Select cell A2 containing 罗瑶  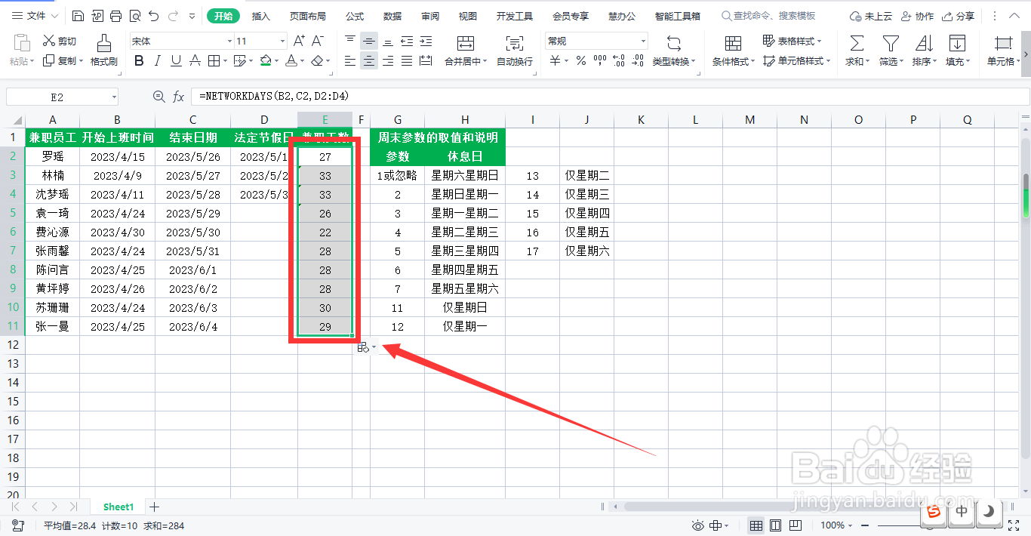tap(52, 156)
